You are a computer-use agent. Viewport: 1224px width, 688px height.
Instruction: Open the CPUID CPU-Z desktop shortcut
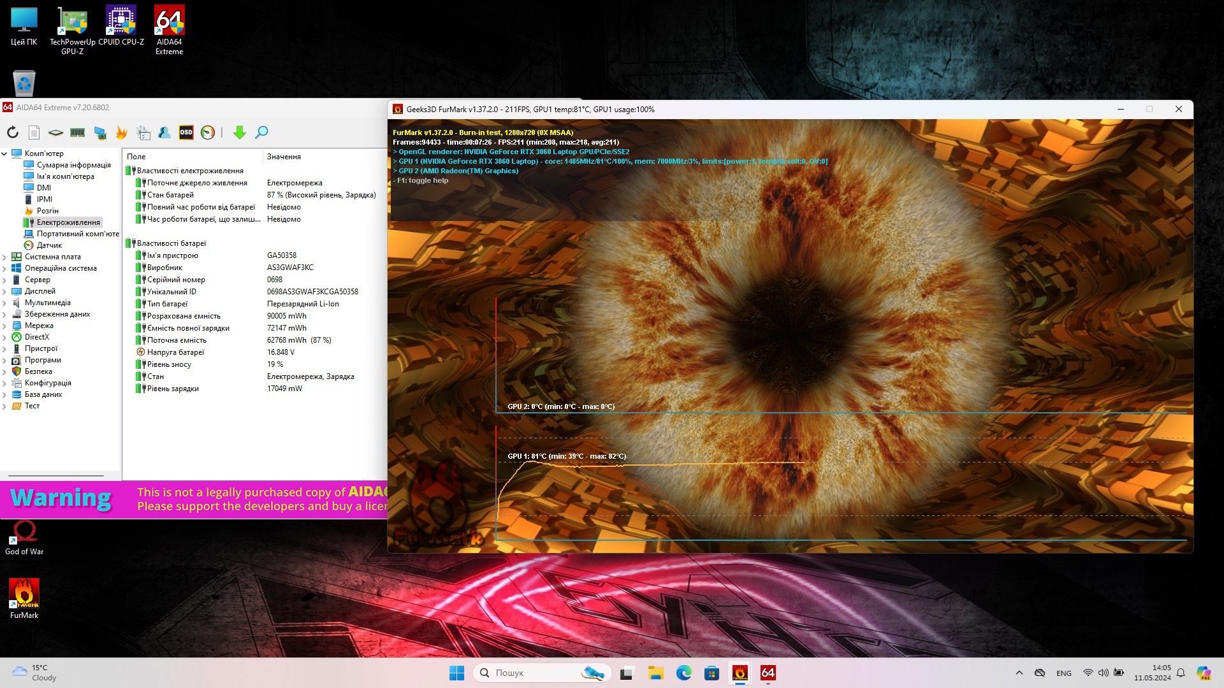pos(121,25)
